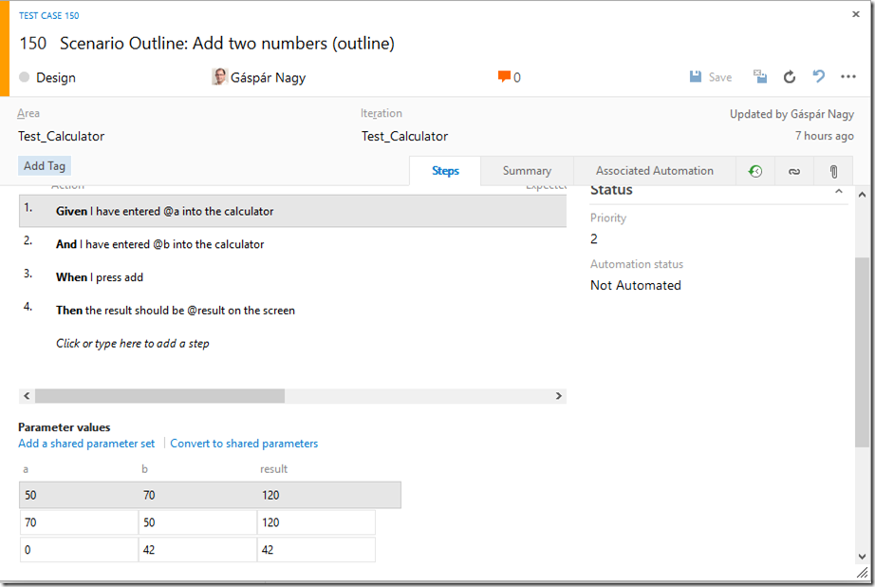Click result value 42 in third row
The width and height of the screenshot is (875, 587).
[x=316, y=550]
